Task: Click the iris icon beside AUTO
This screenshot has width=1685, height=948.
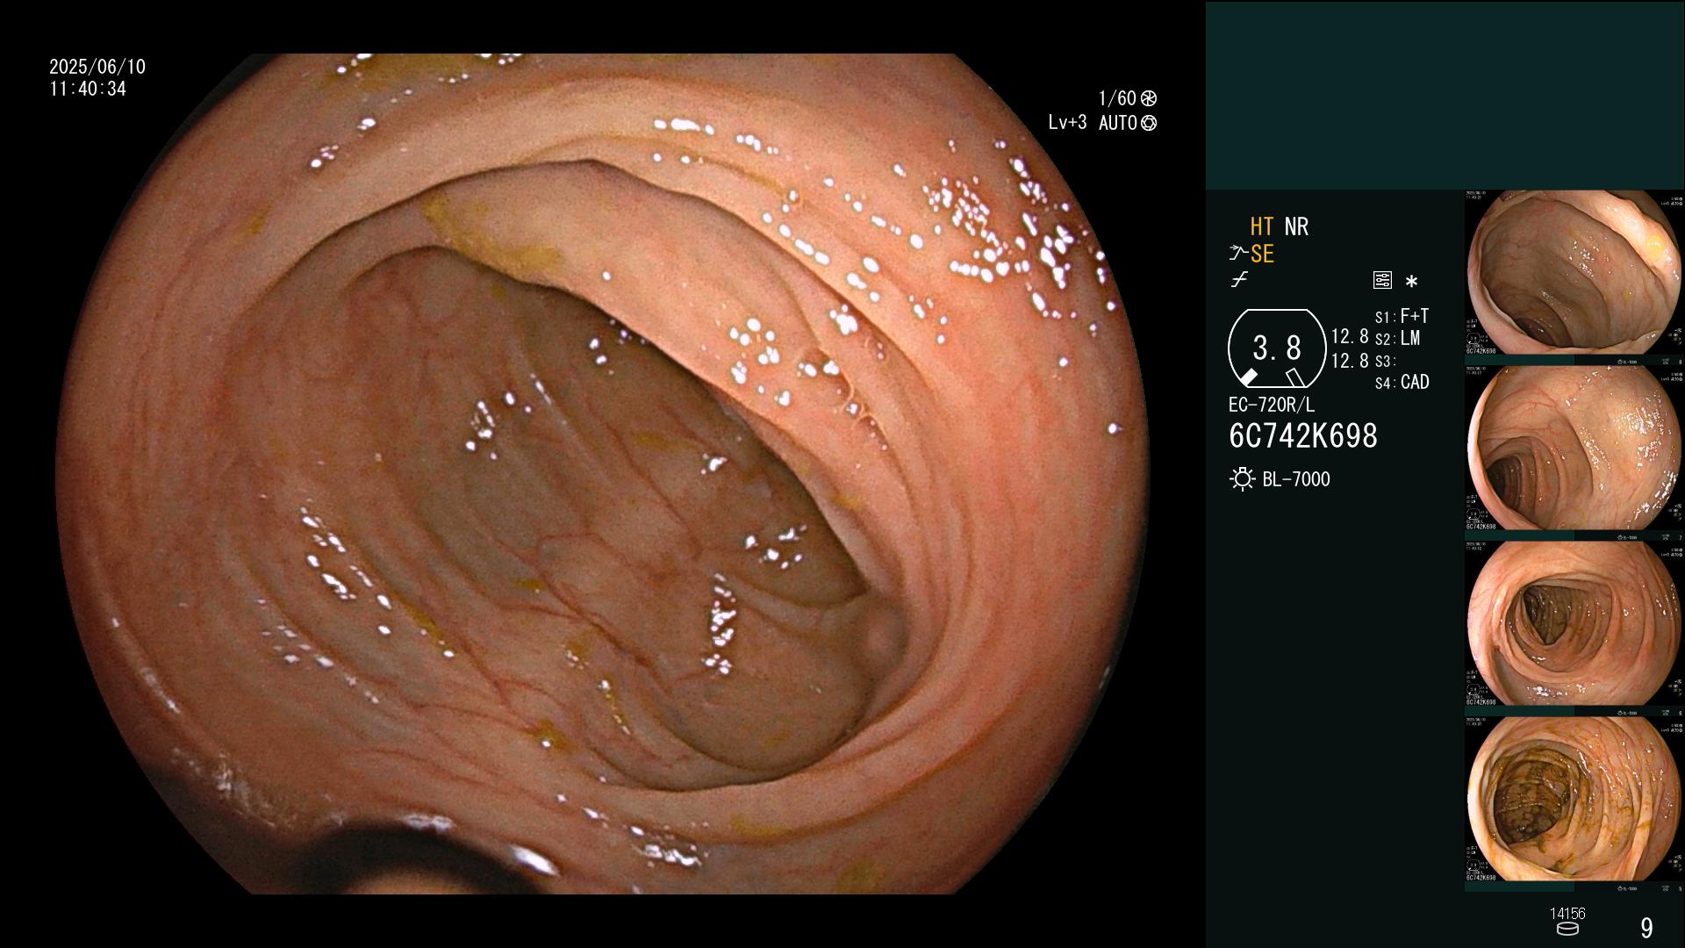Action: (x=1149, y=124)
